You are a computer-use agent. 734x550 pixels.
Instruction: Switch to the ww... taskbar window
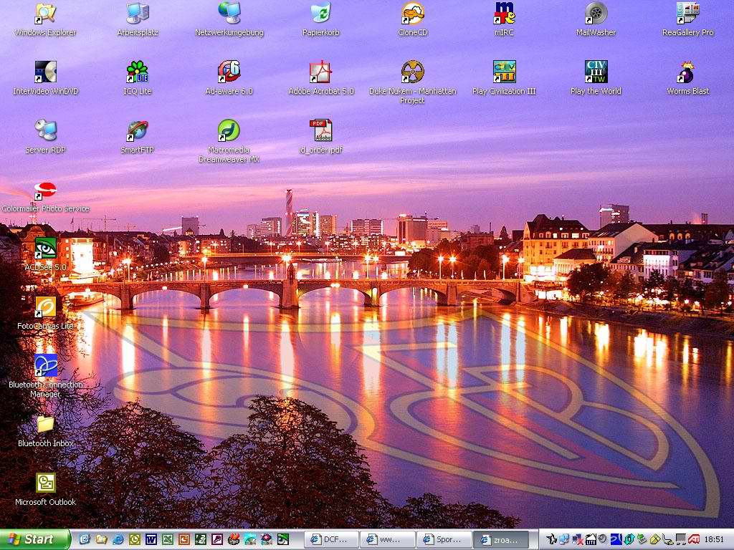[388, 540]
